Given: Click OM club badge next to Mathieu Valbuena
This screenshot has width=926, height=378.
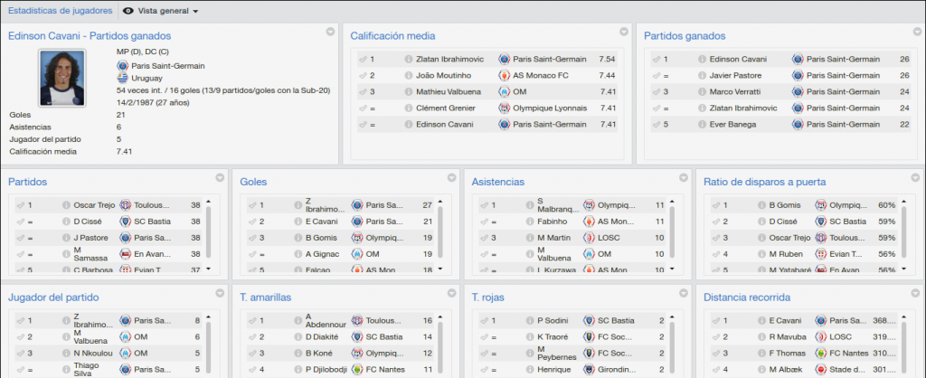Looking at the screenshot, I should [x=505, y=91].
